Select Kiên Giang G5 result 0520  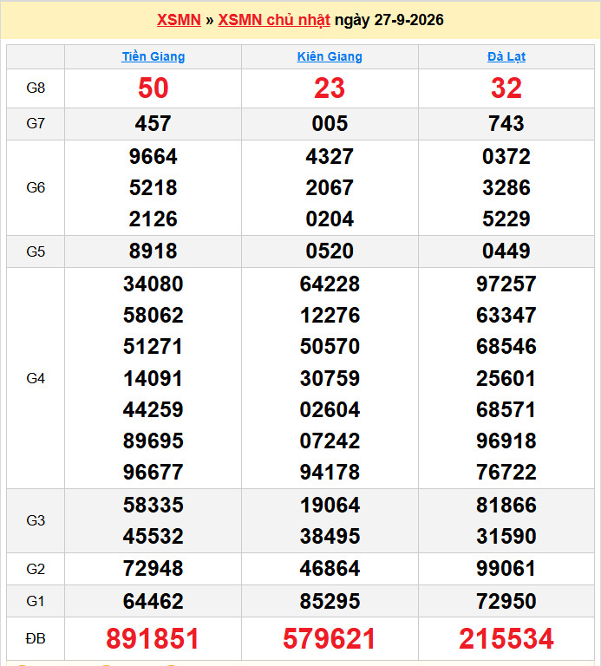point(330,251)
